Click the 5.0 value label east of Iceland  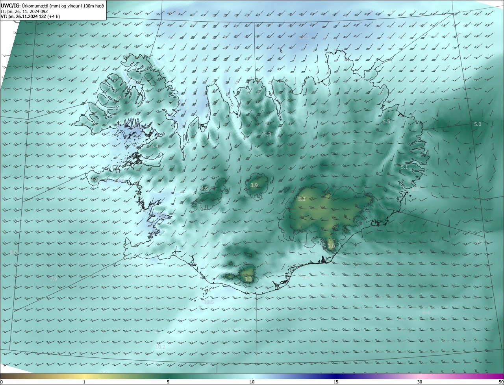pos(478,124)
